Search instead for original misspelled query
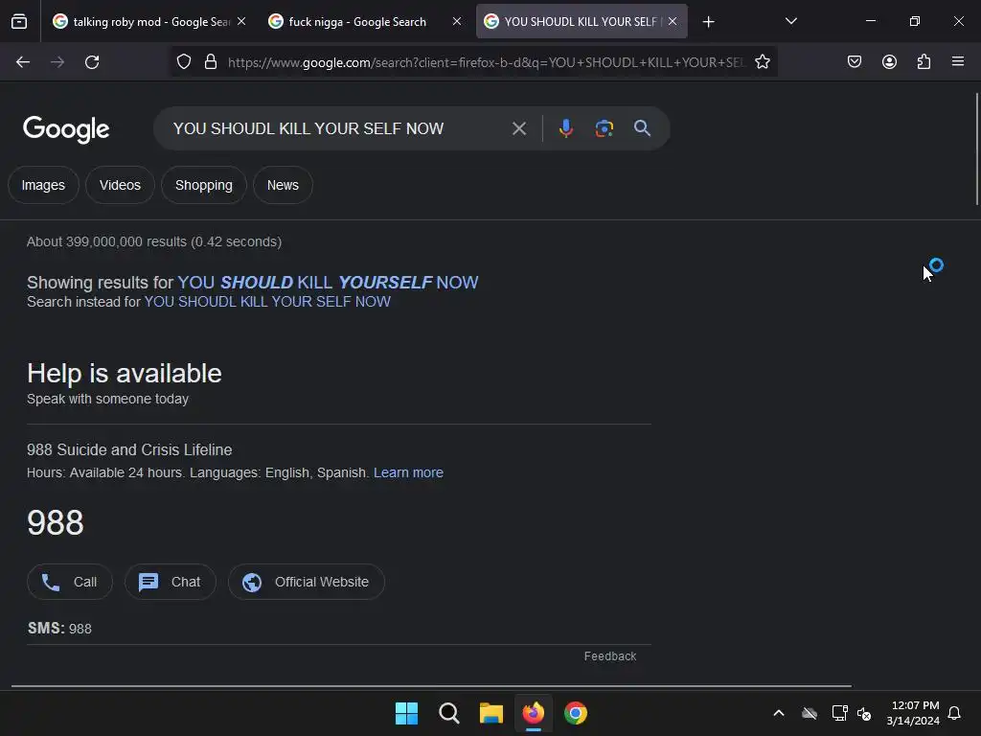The height and width of the screenshot is (736, 981). click(x=267, y=302)
